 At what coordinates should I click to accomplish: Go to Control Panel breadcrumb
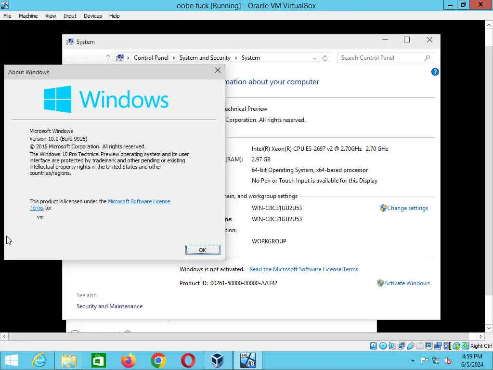(x=151, y=58)
